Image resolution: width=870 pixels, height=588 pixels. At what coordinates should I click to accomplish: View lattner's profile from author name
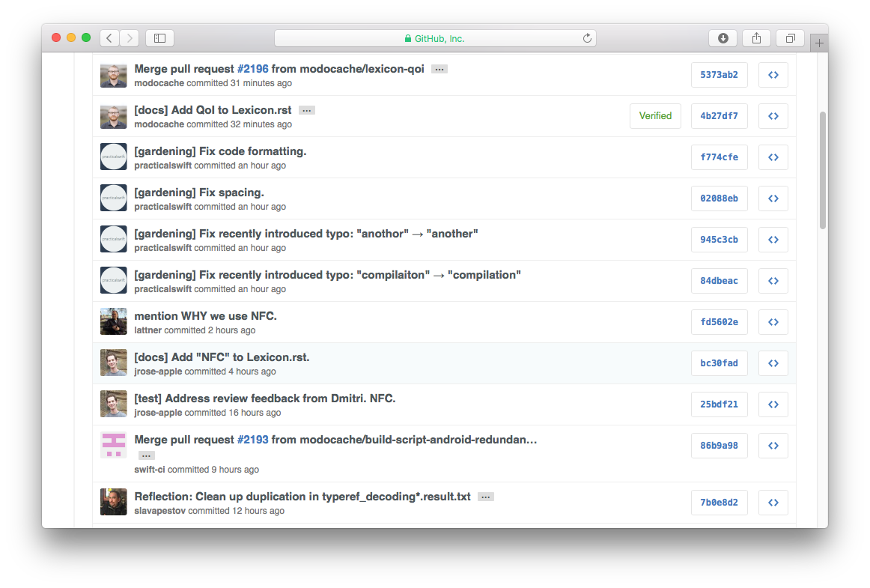[x=147, y=330]
